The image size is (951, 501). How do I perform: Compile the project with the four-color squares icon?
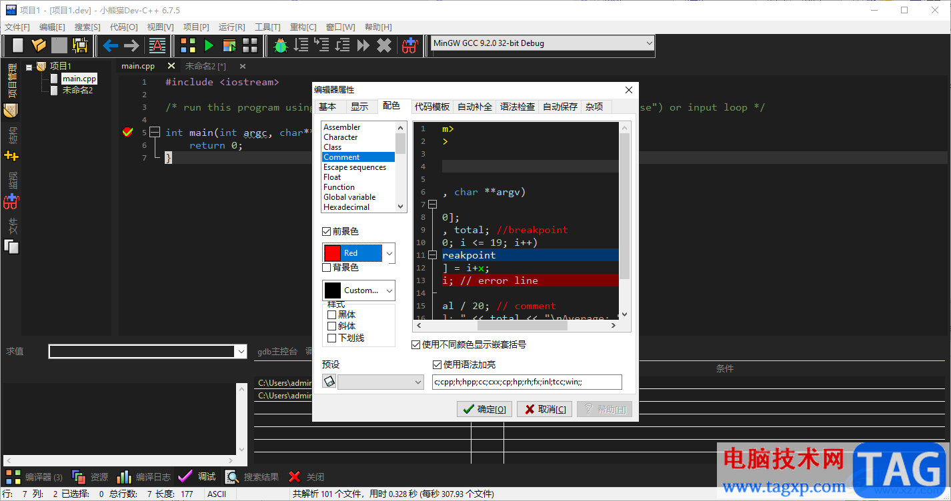tap(189, 45)
